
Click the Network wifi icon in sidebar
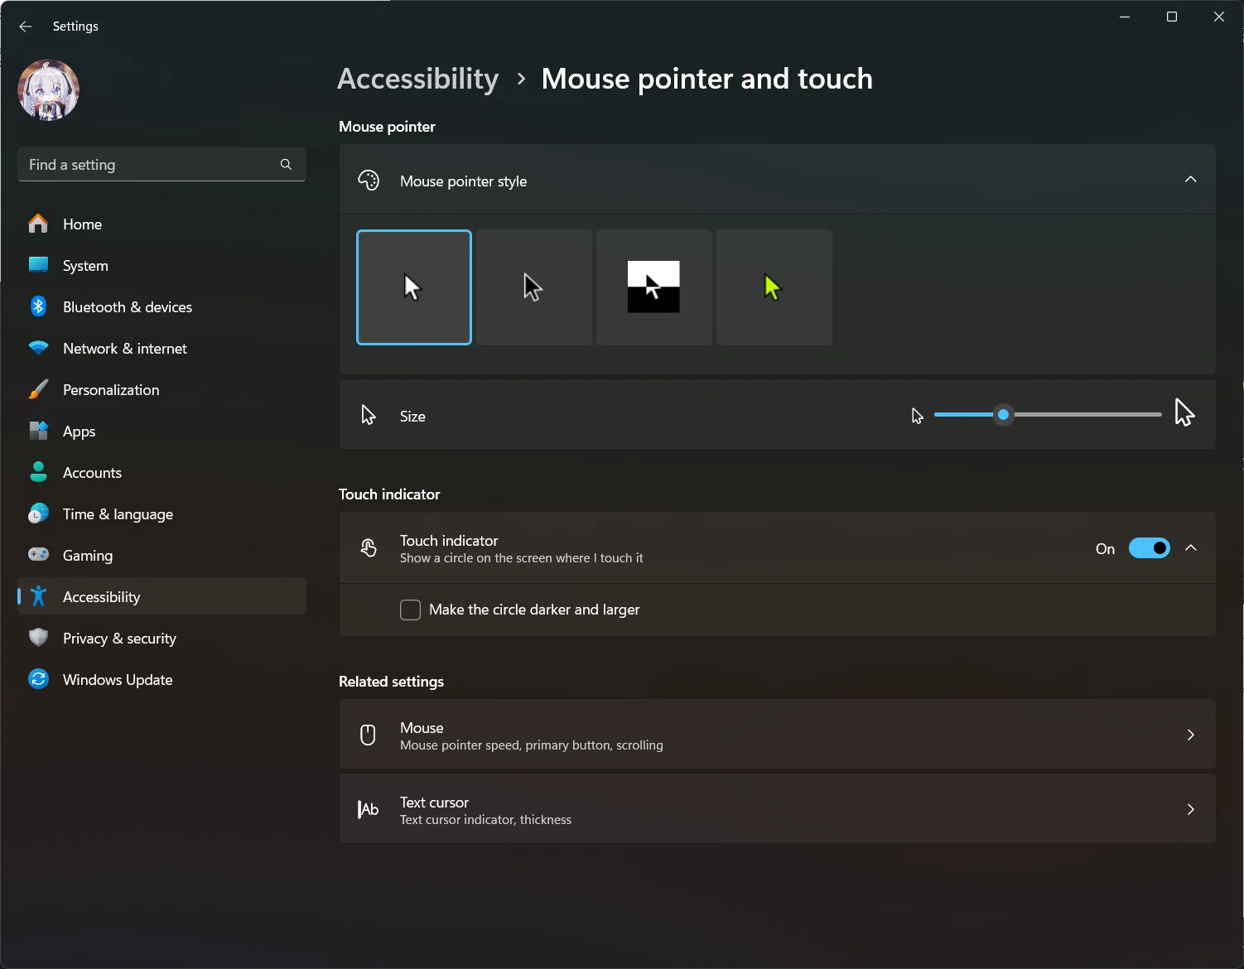pos(38,348)
